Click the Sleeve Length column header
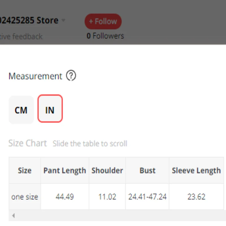 tap(196, 171)
